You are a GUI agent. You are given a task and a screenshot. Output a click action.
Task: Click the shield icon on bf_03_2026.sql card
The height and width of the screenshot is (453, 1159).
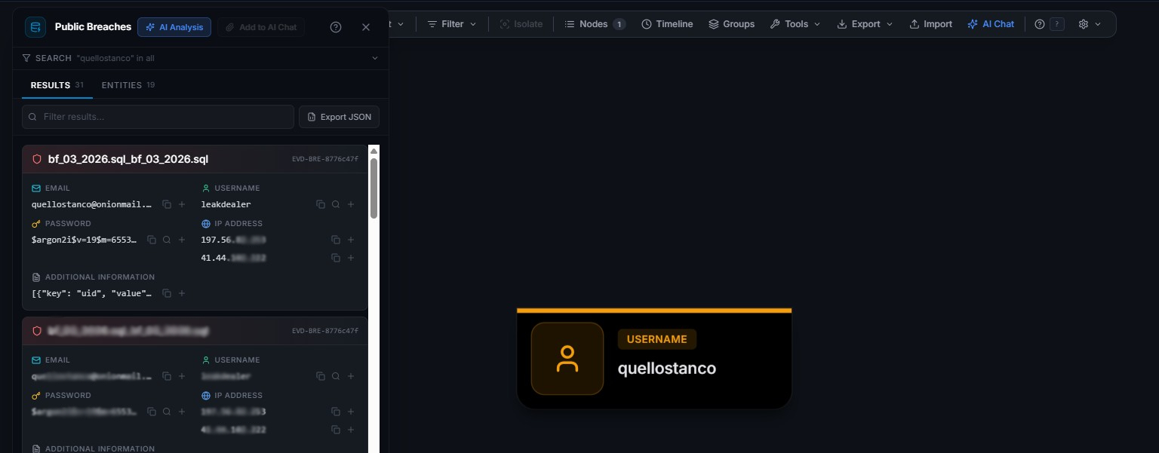tap(37, 159)
